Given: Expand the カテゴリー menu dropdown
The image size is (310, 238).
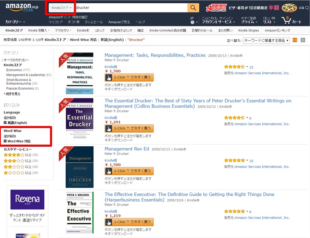Looking at the screenshot, I should 15,22.
